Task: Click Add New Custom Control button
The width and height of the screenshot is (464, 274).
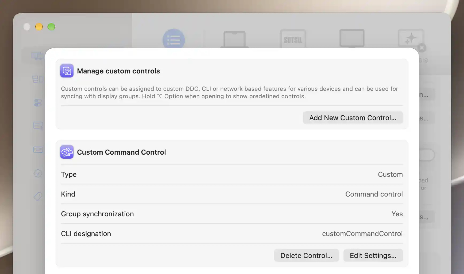Action: point(353,118)
